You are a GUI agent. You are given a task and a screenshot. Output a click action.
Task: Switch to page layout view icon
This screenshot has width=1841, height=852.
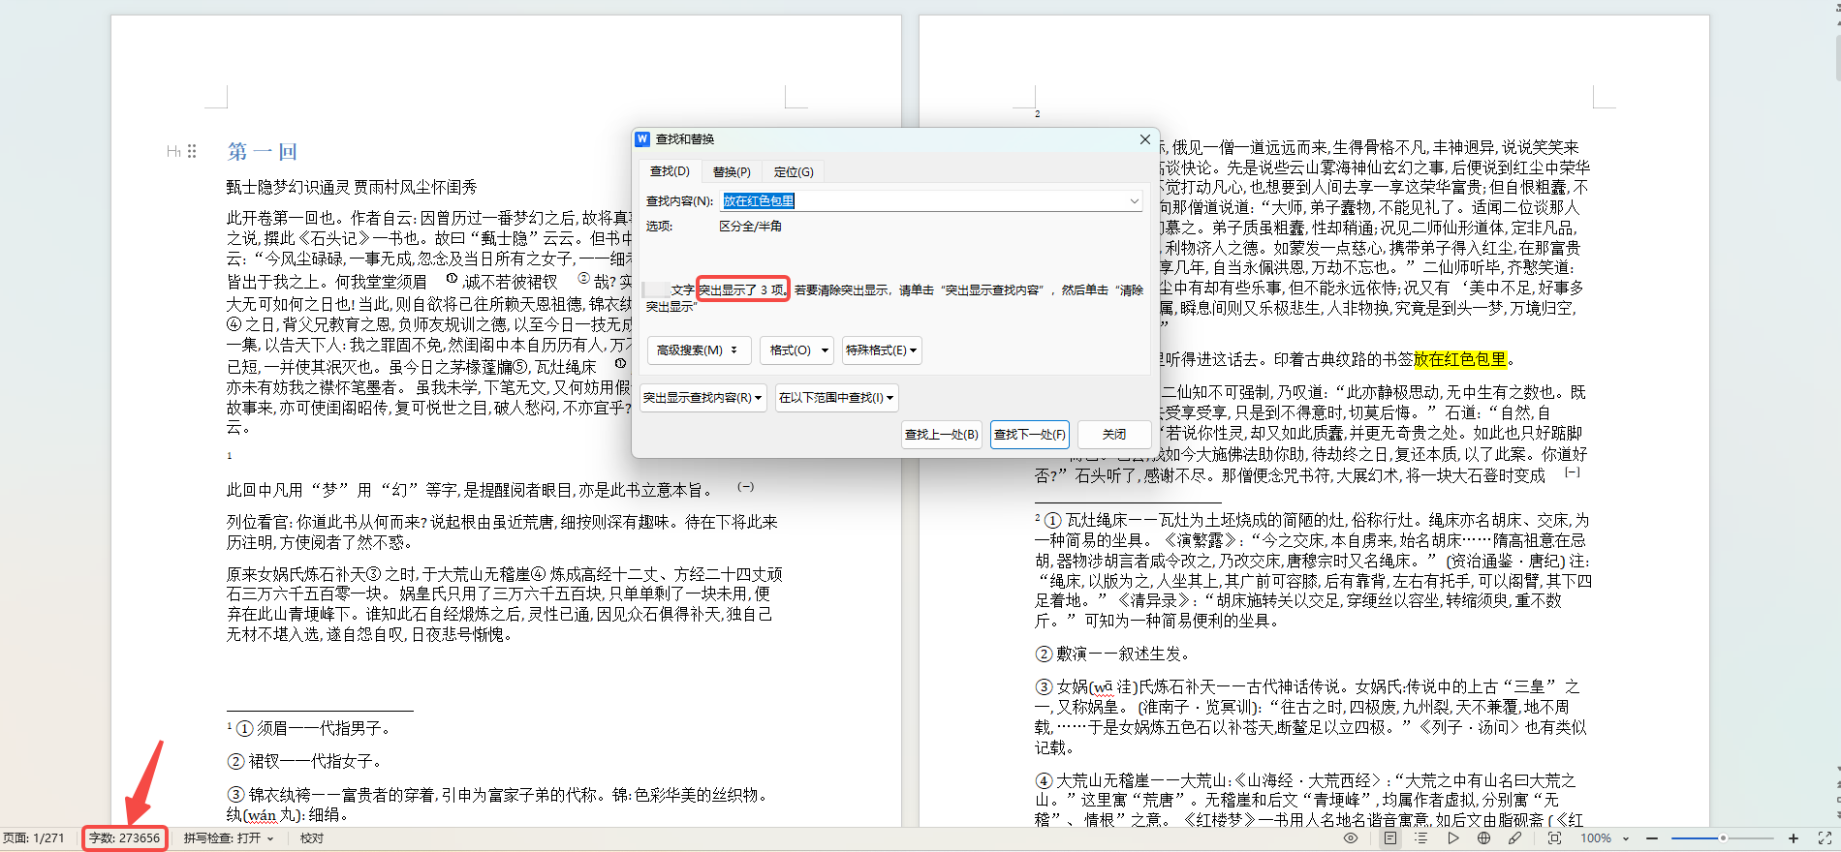click(1390, 838)
